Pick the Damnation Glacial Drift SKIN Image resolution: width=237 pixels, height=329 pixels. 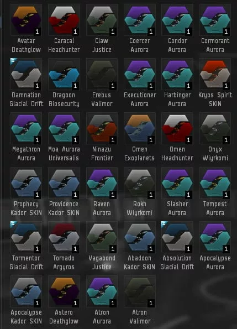26,74
